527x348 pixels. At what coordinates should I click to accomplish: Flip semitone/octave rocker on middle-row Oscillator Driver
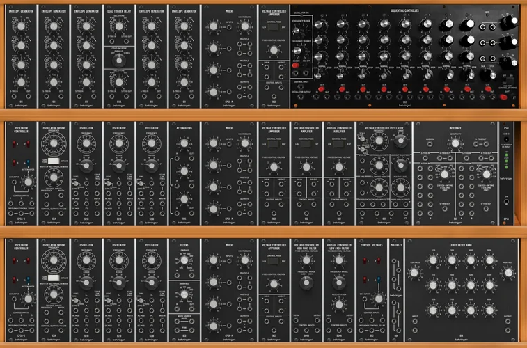(54, 161)
